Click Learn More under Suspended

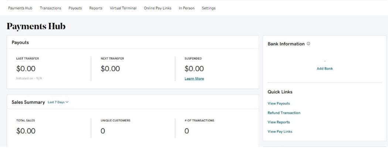click(x=194, y=78)
